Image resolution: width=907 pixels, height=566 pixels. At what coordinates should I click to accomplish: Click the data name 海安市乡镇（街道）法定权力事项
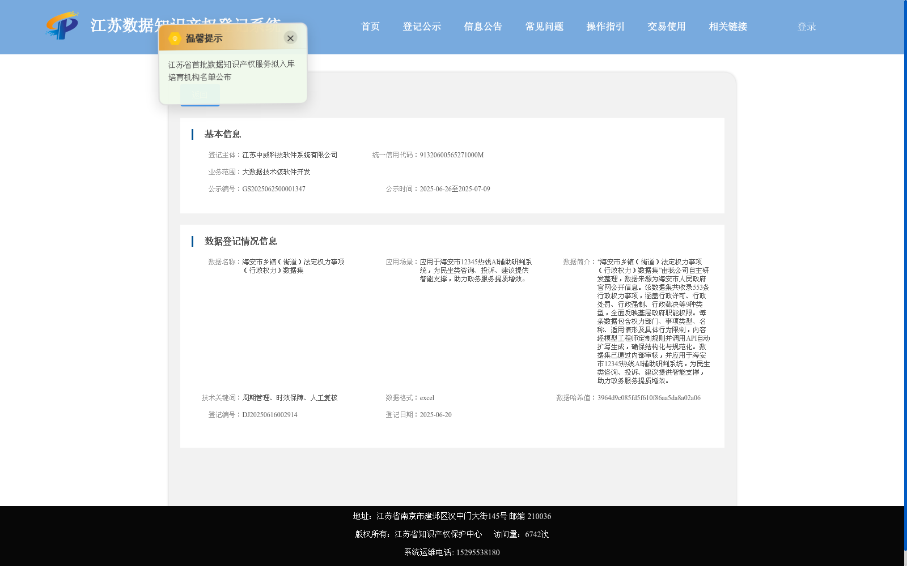(293, 266)
